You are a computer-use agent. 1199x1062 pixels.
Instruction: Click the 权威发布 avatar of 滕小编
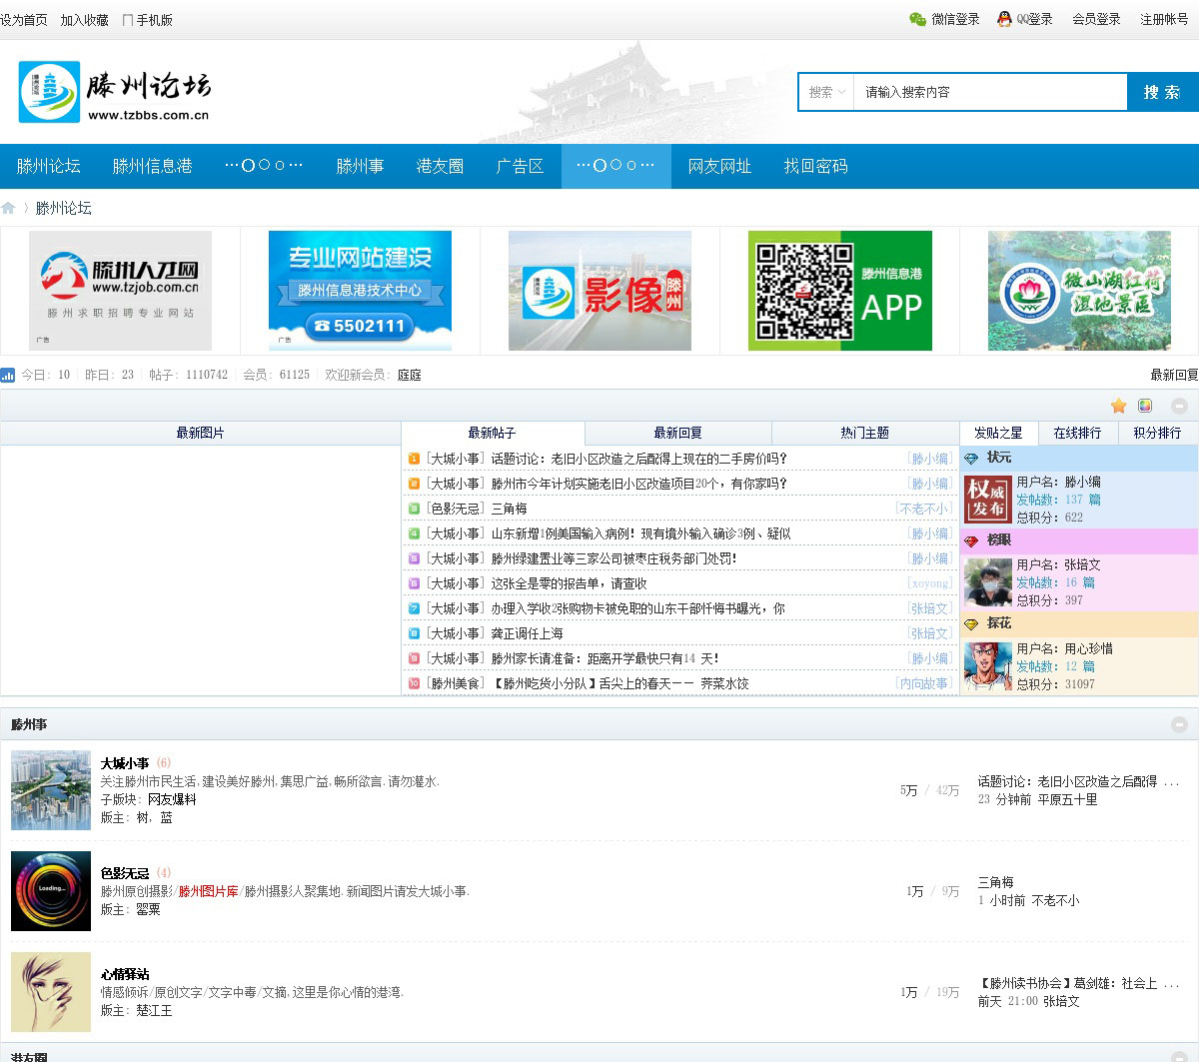pyautogui.click(x=988, y=500)
